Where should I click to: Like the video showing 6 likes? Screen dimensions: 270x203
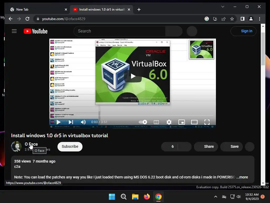170,146
